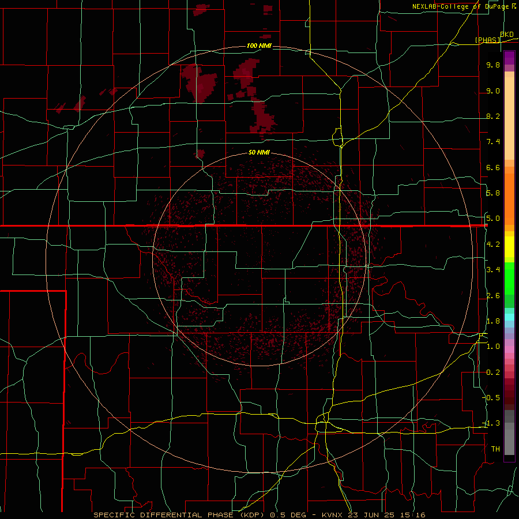The height and width of the screenshot is (519, 519).
Task: Select the pink color bar segment
Action: 509,349
